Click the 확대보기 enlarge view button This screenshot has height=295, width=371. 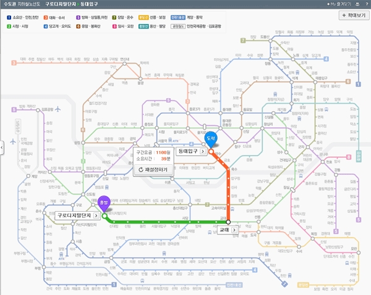pos(354,15)
